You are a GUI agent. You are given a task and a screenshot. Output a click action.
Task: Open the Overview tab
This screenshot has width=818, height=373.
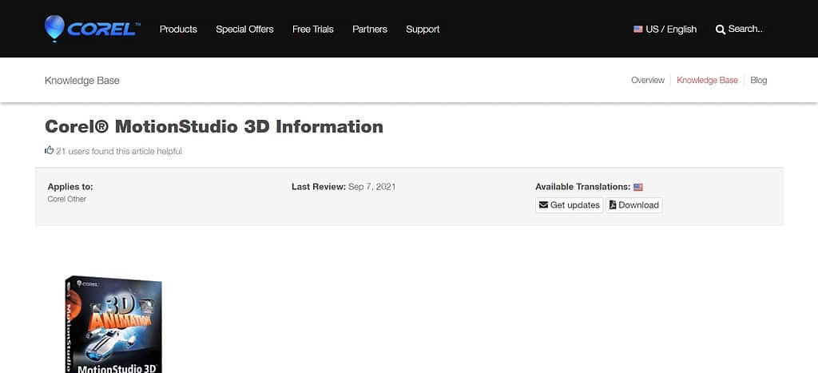pos(648,81)
